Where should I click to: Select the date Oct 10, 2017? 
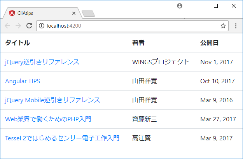(x=217, y=81)
